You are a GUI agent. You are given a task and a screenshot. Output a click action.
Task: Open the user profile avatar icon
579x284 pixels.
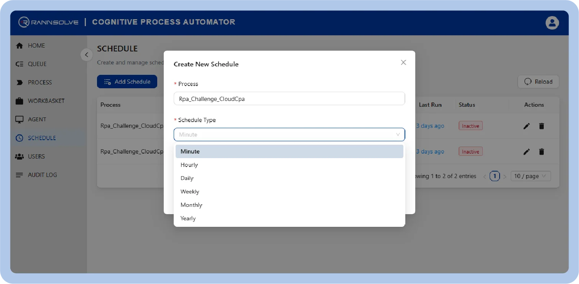pos(552,23)
